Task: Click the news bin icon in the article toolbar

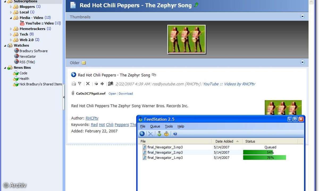Action: point(96,84)
